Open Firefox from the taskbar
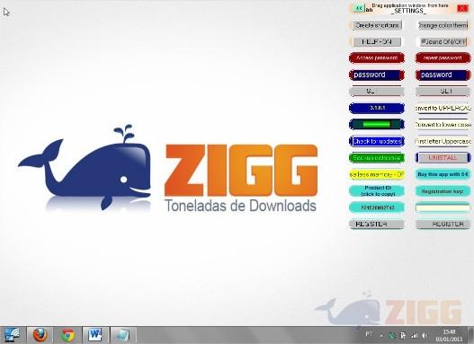Screen dimensions: 474x344 40,335
